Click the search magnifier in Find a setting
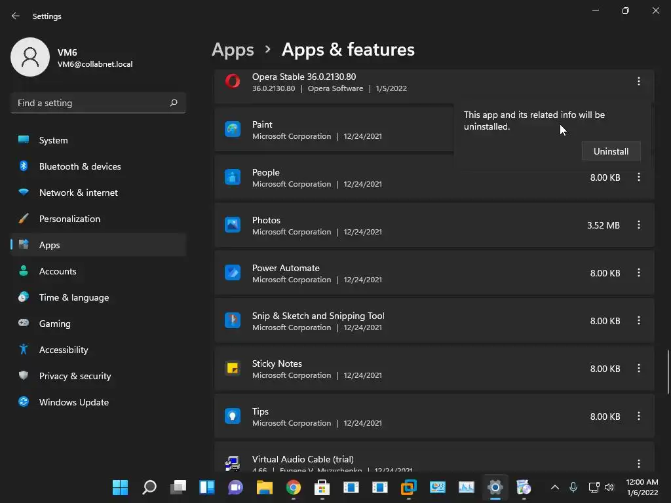Viewport: 671px width, 503px height. click(x=173, y=103)
